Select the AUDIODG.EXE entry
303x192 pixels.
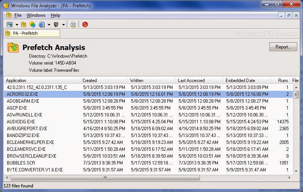[x=21, y=122]
